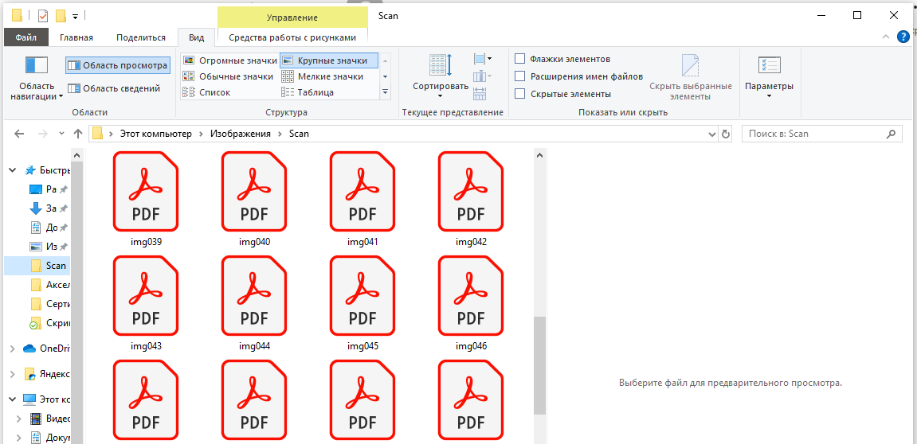Open the Сертификаты folder in sidebar
The image size is (917, 444).
tap(49, 304)
